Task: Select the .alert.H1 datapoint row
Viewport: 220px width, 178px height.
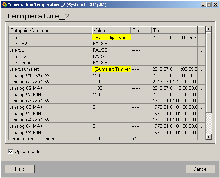Action: click(51, 37)
